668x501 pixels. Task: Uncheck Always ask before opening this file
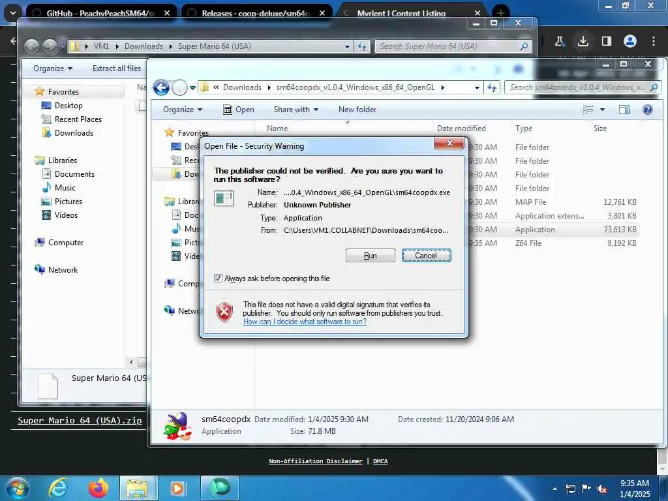click(x=218, y=278)
